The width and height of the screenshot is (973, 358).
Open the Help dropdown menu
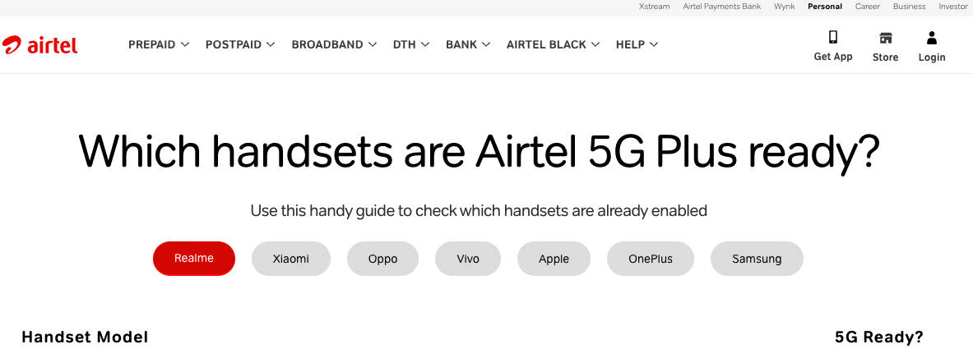click(637, 44)
